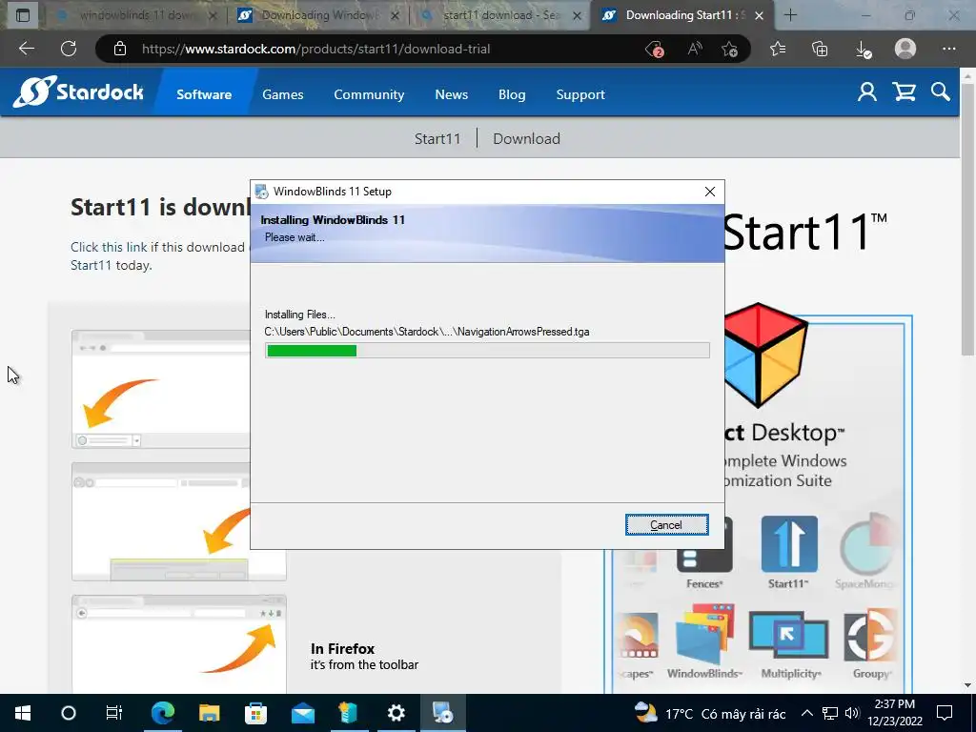976x732 pixels.
Task: Go back to the previous page
Action: 26,49
